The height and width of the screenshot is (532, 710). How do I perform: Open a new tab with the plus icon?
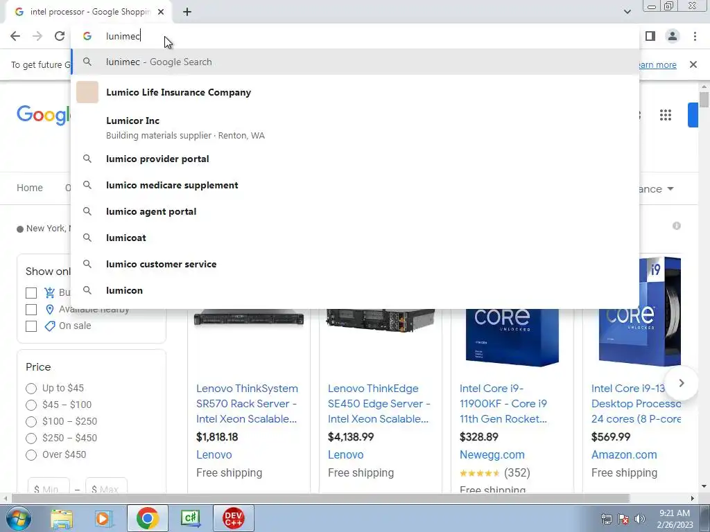(x=187, y=12)
